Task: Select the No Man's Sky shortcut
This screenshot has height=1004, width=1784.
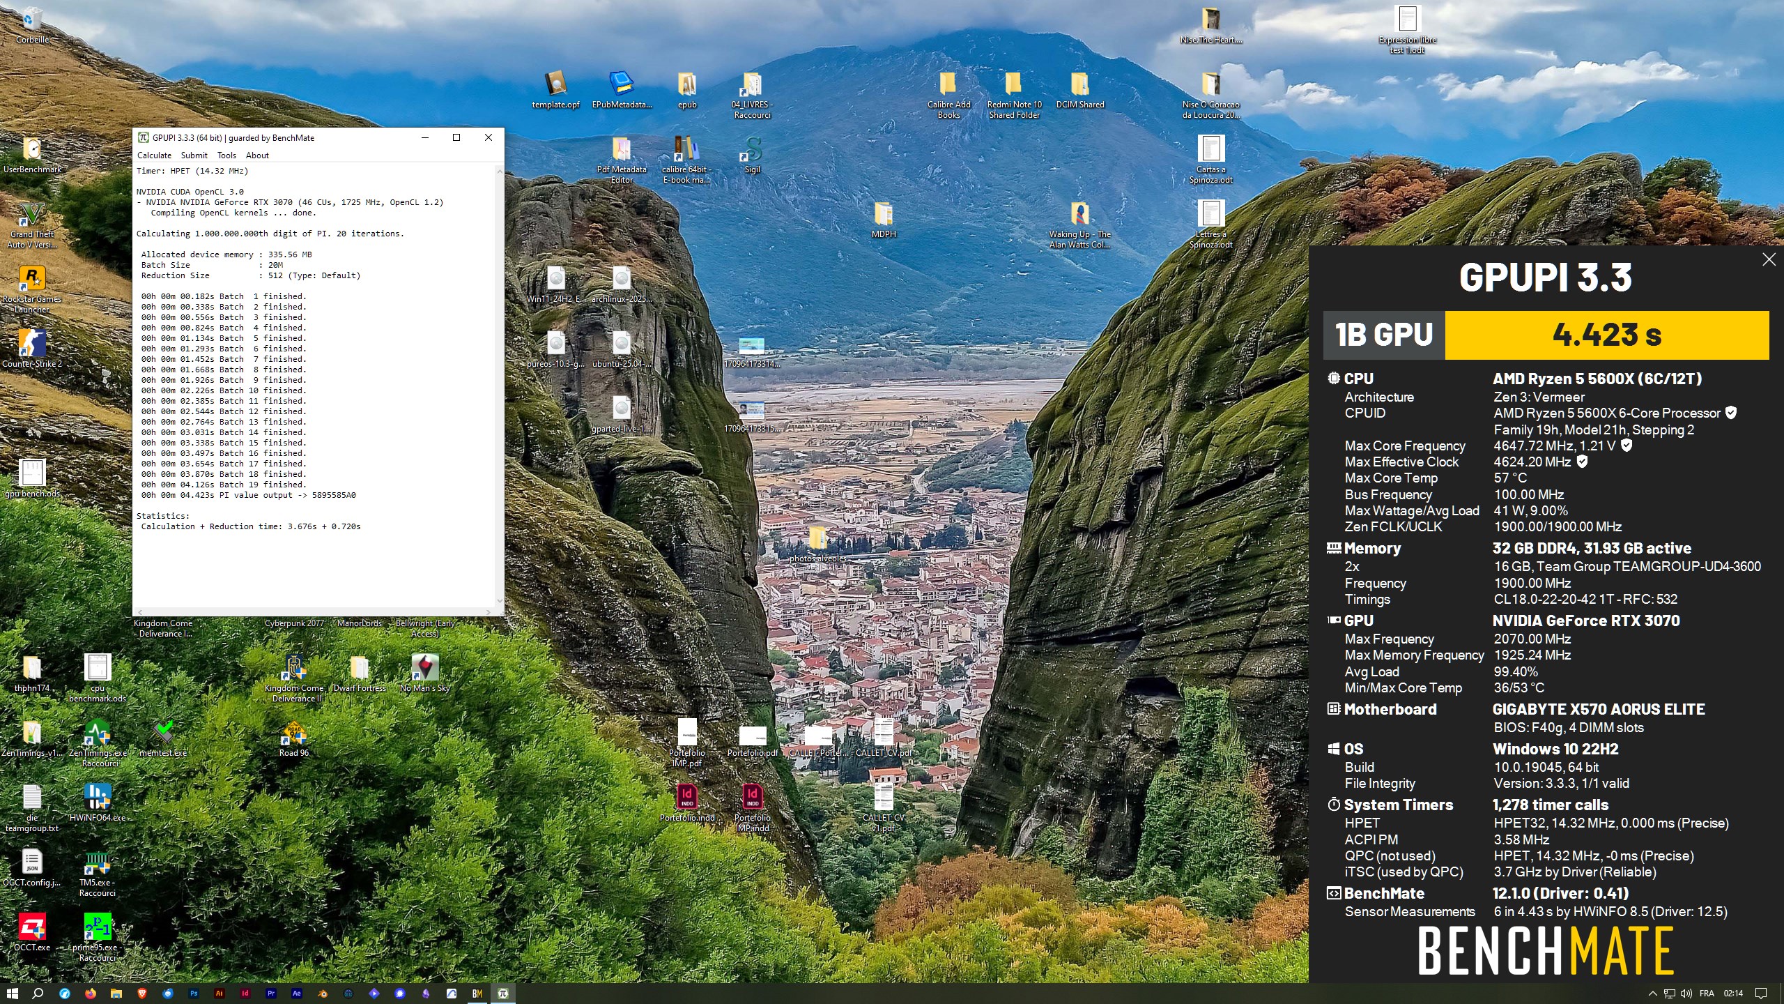Action: pos(425,673)
